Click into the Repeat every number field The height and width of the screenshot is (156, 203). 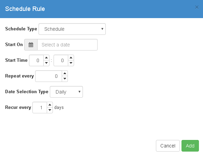tap(49, 76)
